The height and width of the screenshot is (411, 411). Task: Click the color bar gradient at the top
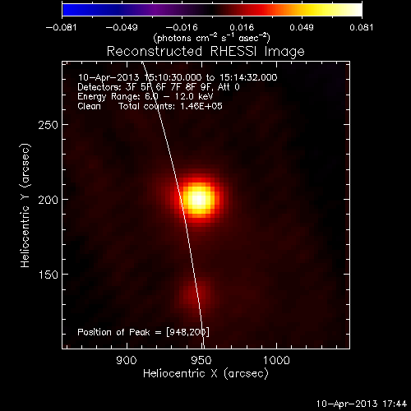click(212, 10)
